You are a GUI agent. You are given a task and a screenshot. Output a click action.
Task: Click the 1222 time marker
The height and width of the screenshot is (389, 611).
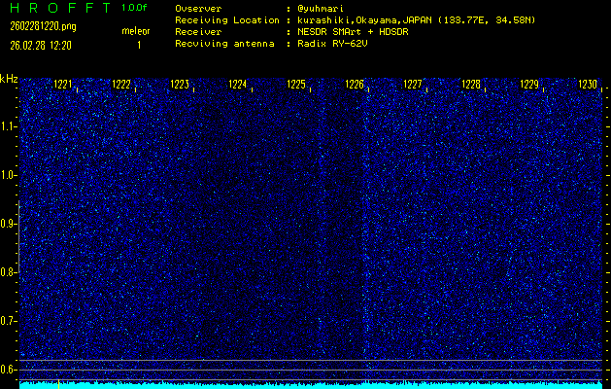[x=120, y=85]
